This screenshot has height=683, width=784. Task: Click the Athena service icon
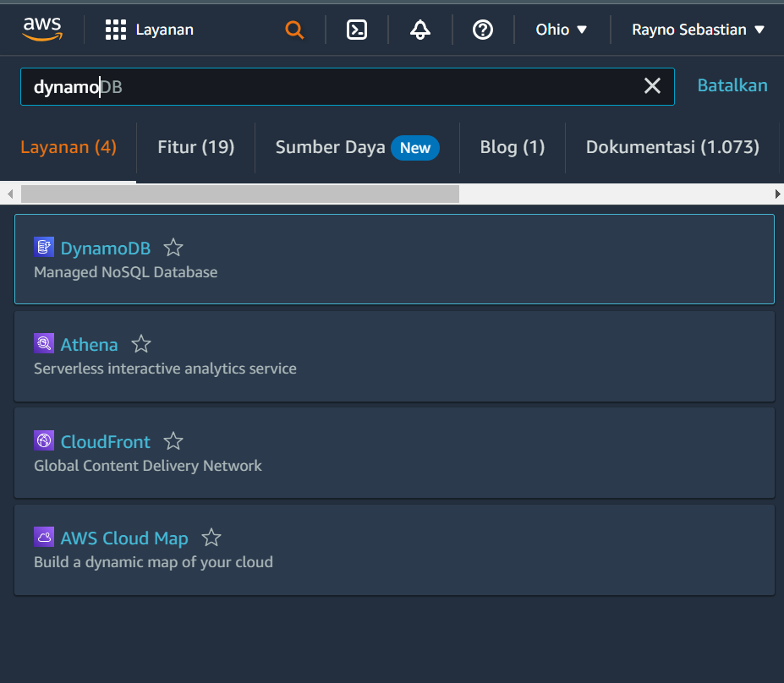(x=44, y=342)
